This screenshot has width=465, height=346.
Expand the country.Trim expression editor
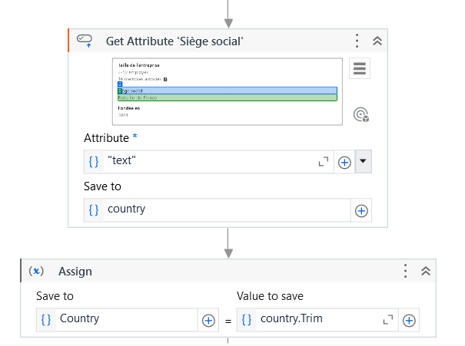388,319
